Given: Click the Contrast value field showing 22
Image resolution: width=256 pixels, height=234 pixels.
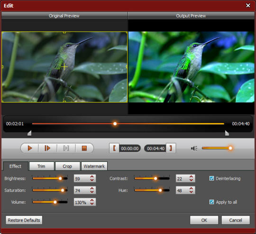Looking at the screenshot, I should click(x=185, y=178).
